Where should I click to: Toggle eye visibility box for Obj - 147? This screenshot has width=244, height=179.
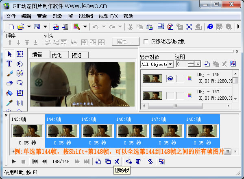170,96
